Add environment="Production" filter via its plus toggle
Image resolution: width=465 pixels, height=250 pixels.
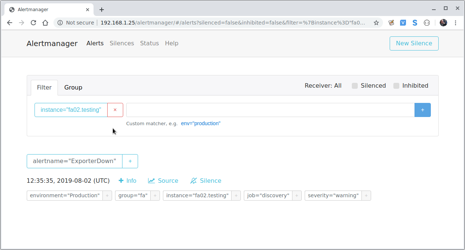click(107, 195)
